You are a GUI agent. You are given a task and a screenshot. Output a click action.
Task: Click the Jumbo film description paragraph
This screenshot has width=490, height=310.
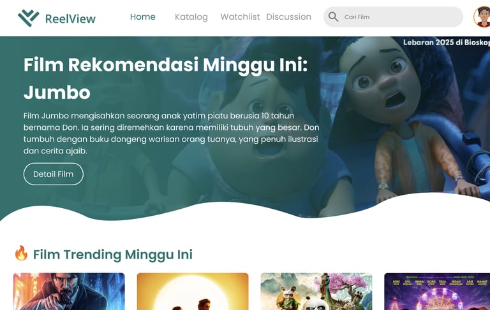171,133
